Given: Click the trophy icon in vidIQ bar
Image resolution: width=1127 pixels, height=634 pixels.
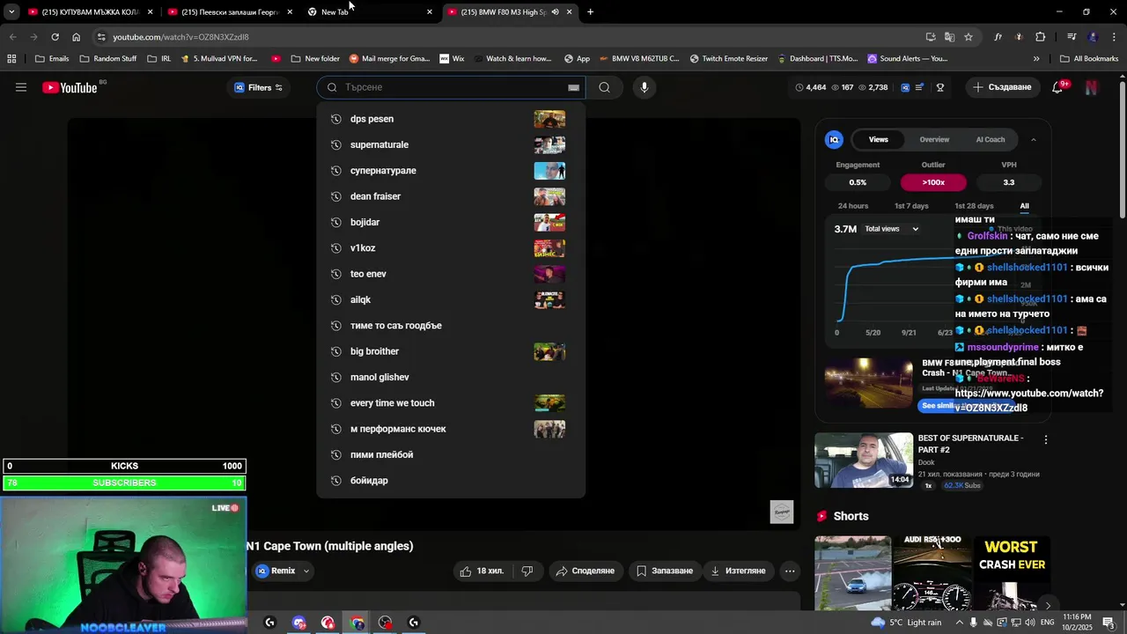Looking at the screenshot, I should tap(940, 87).
